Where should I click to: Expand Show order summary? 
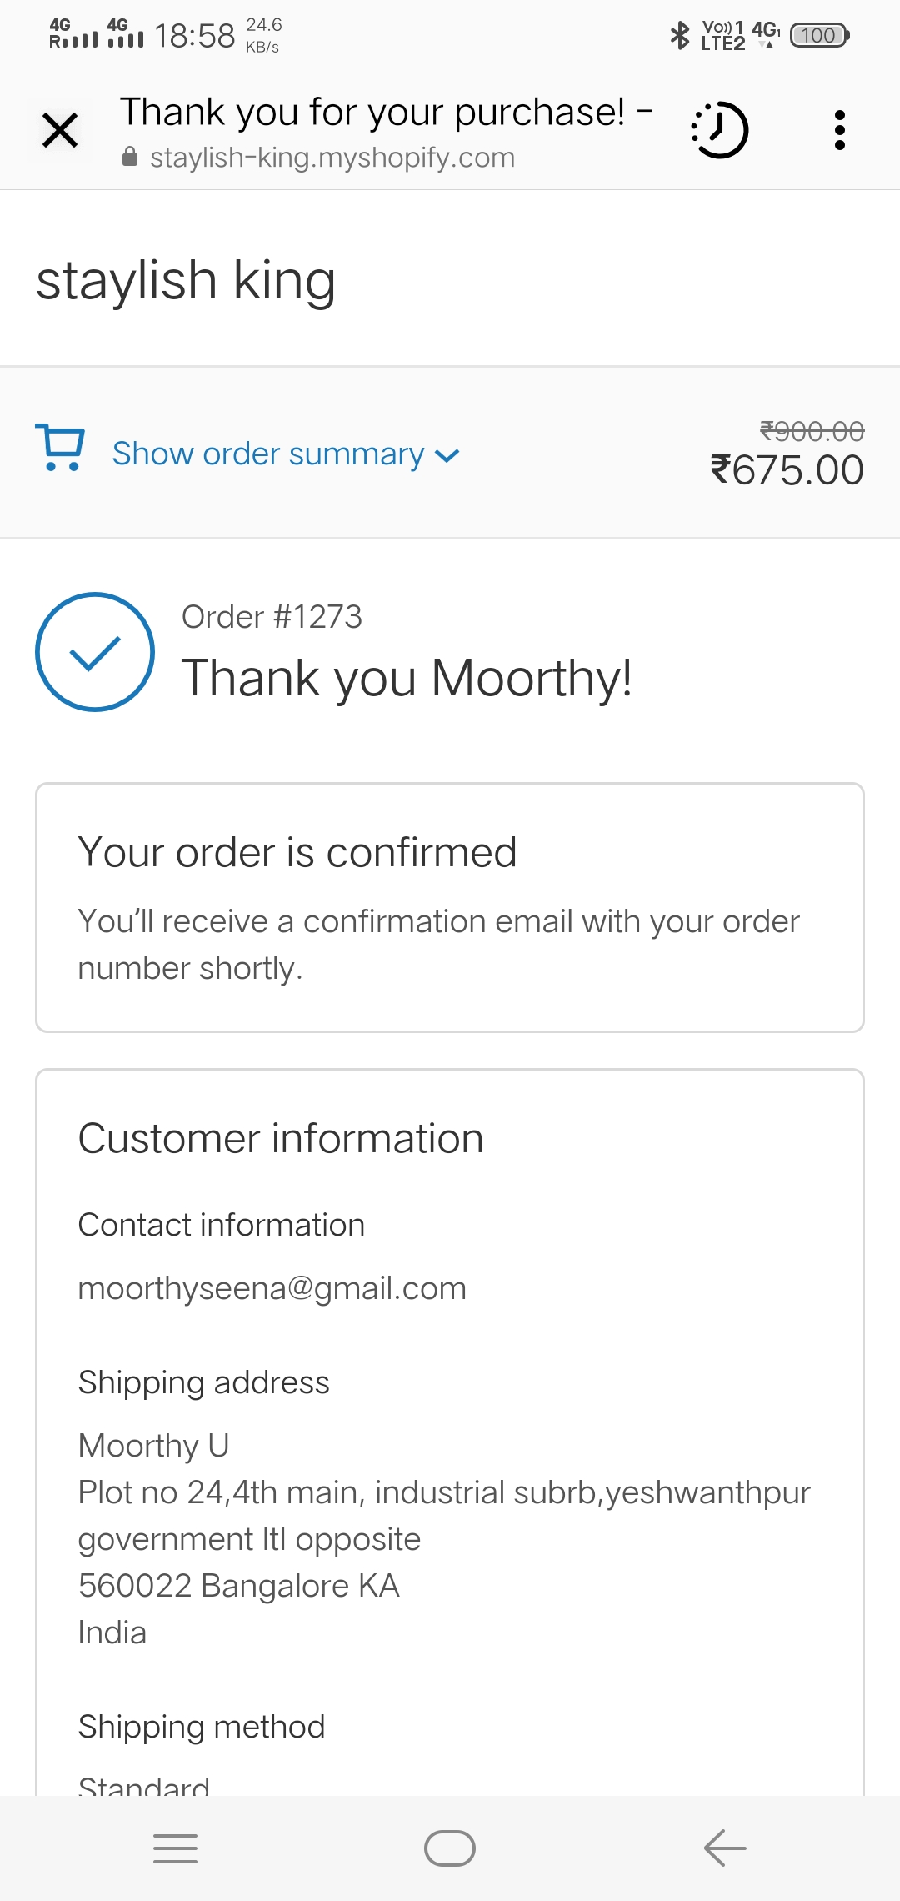coord(268,454)
